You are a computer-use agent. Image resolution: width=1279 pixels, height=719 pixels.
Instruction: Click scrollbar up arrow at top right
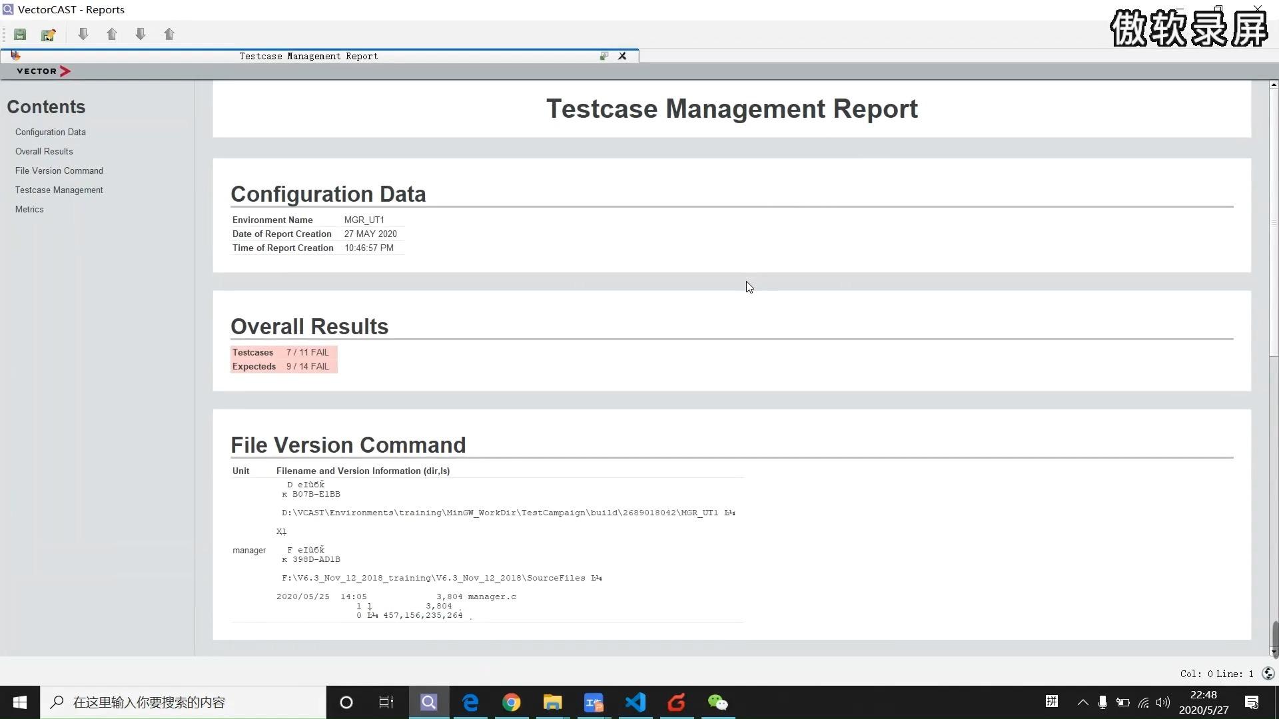click(1274, 85)
